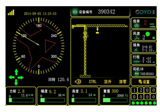Click the wind speed fan icon
160x112 pixels.
pyautogui.click(x=137, y=38)
